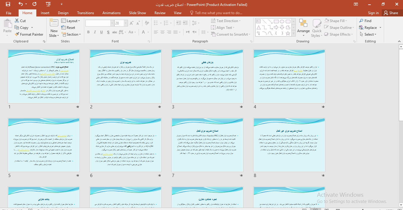Screen dimensions: 403x210
Task: Open the Clipboard pane launcher
Action: (x=44, y=42)
